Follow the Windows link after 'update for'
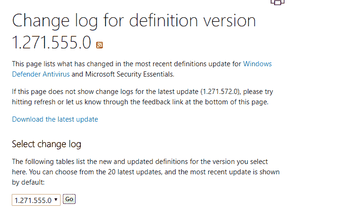The image size is (338, 218). tap(257, 64)
